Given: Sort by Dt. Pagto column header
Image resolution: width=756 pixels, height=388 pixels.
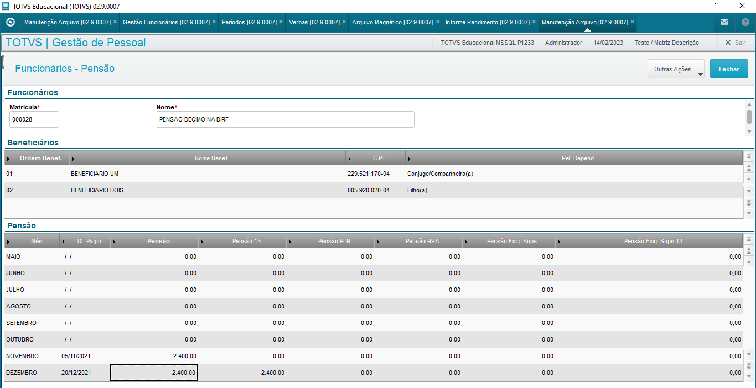Looking at the screenshot, I should click(x=85, y=241).
